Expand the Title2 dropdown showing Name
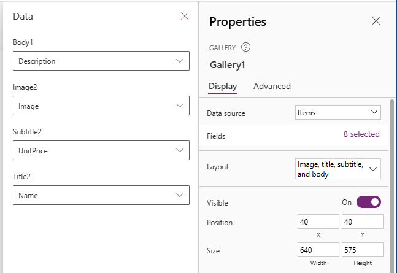Viewport: 397px width, 273px height. pyautogui.click(x=101, y=195)
